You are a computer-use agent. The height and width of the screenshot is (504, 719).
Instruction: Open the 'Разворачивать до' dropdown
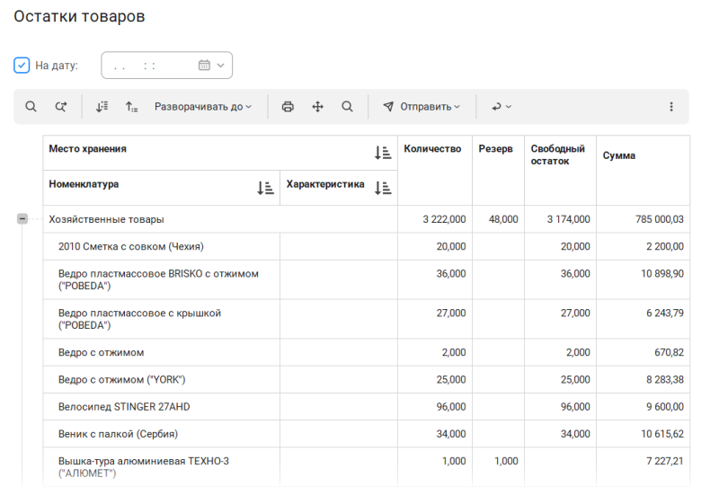click(x=203, y=107)
